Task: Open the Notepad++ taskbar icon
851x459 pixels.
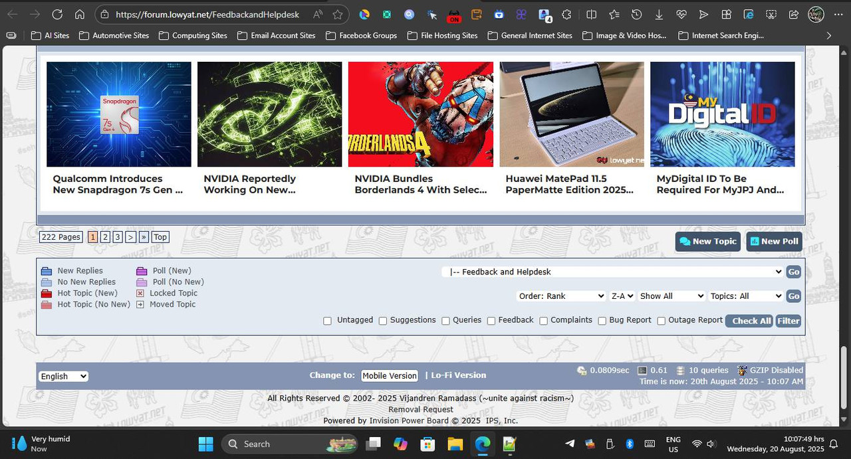Action: coord(509,444)
